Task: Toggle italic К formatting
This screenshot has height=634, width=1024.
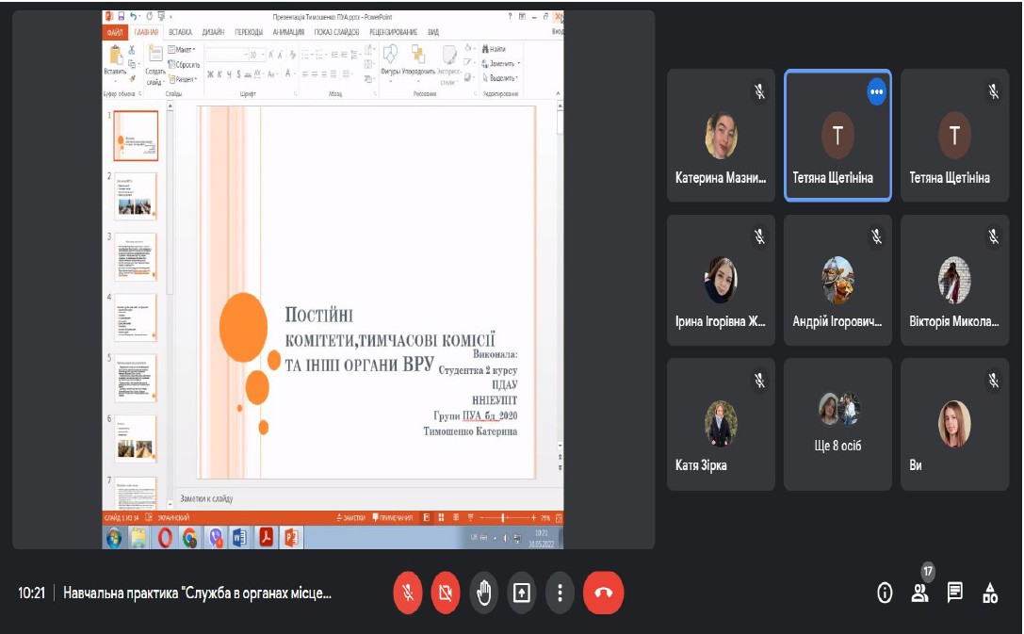Action: tap(219, 73)
